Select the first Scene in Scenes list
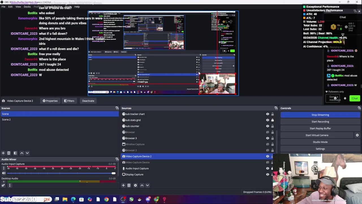362x204 pixels. pos(59,114)
